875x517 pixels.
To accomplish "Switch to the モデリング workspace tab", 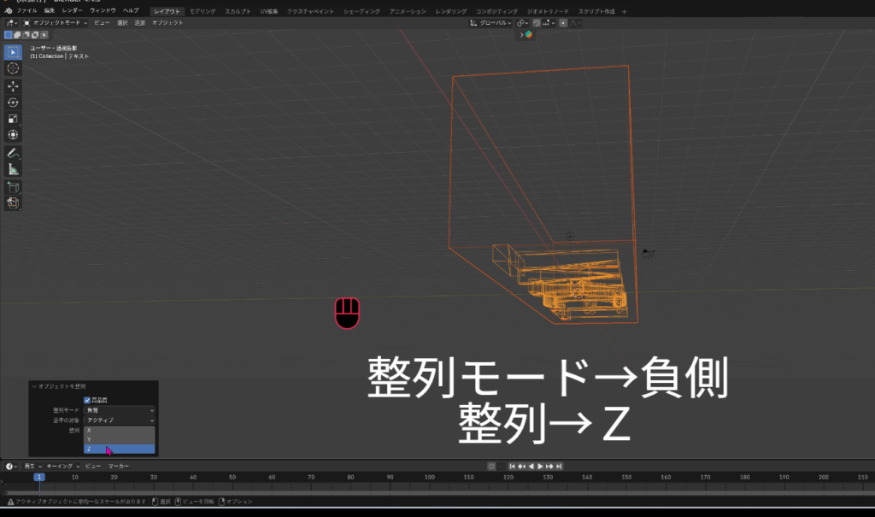I will (x=203, y=11).
